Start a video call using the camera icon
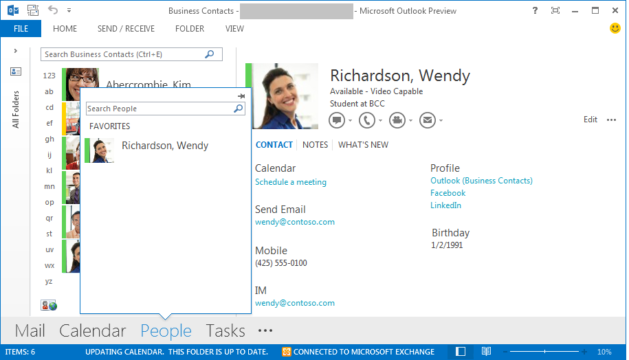 (397, 120)
